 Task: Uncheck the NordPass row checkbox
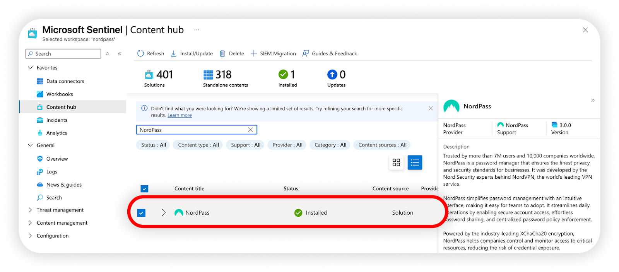coord(141,213)
